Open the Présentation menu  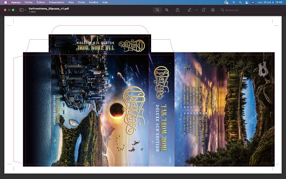[x=57, y=2]
